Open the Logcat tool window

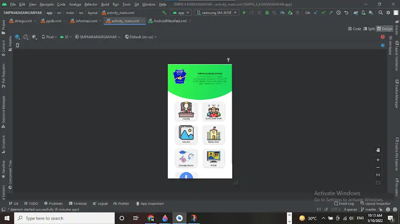[x=100, y=204]
